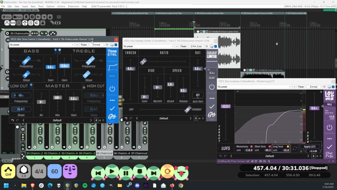
Task: Click the transport Stop button
Action: [x=140, y=171]
